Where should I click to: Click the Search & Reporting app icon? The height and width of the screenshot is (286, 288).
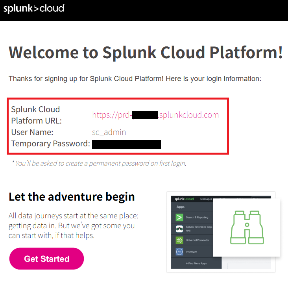tap(179, 217)
